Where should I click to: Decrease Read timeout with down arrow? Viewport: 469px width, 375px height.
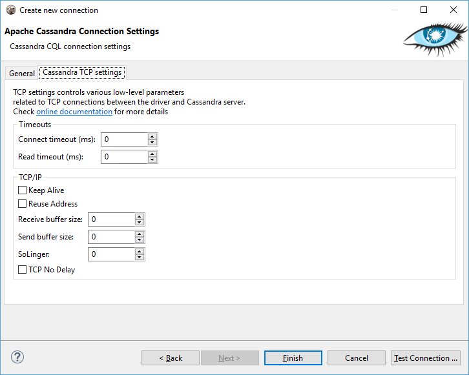pos(152,160)
